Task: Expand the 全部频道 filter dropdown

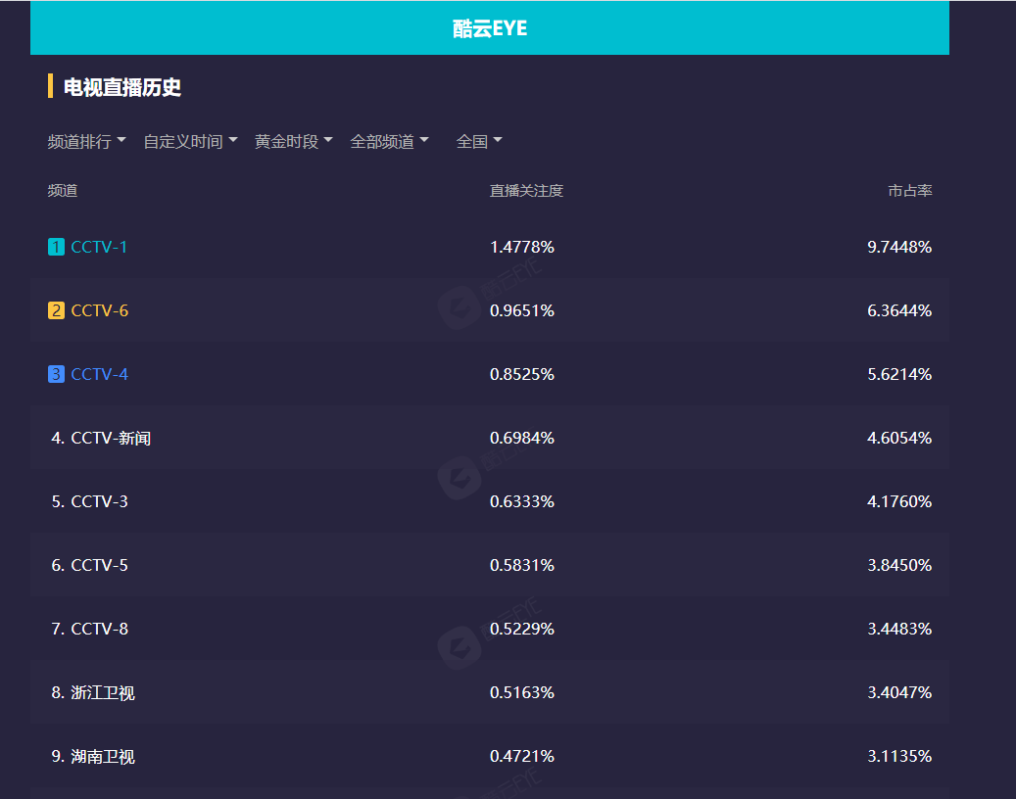Action: 389,141
